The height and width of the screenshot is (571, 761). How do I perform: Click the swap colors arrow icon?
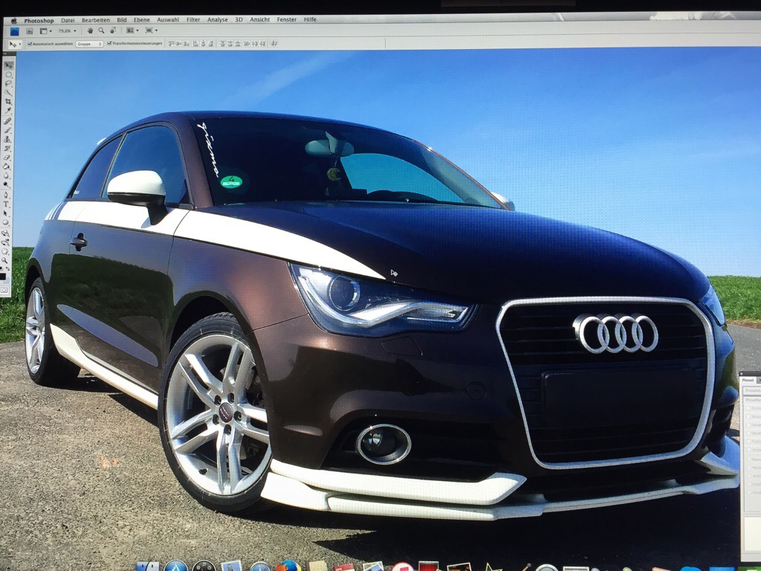[7, 268]
